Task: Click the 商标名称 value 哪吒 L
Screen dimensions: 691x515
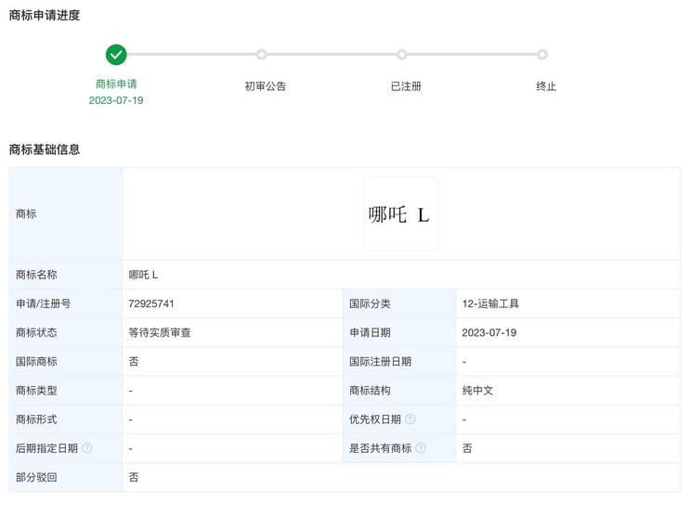Action: (x=143, y=275)
